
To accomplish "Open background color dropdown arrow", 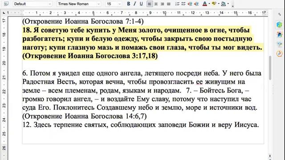I will (228, 4).
